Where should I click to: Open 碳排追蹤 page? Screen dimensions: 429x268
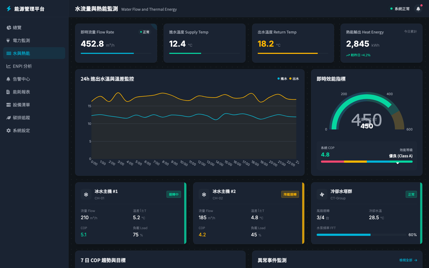tap(34, 118)
